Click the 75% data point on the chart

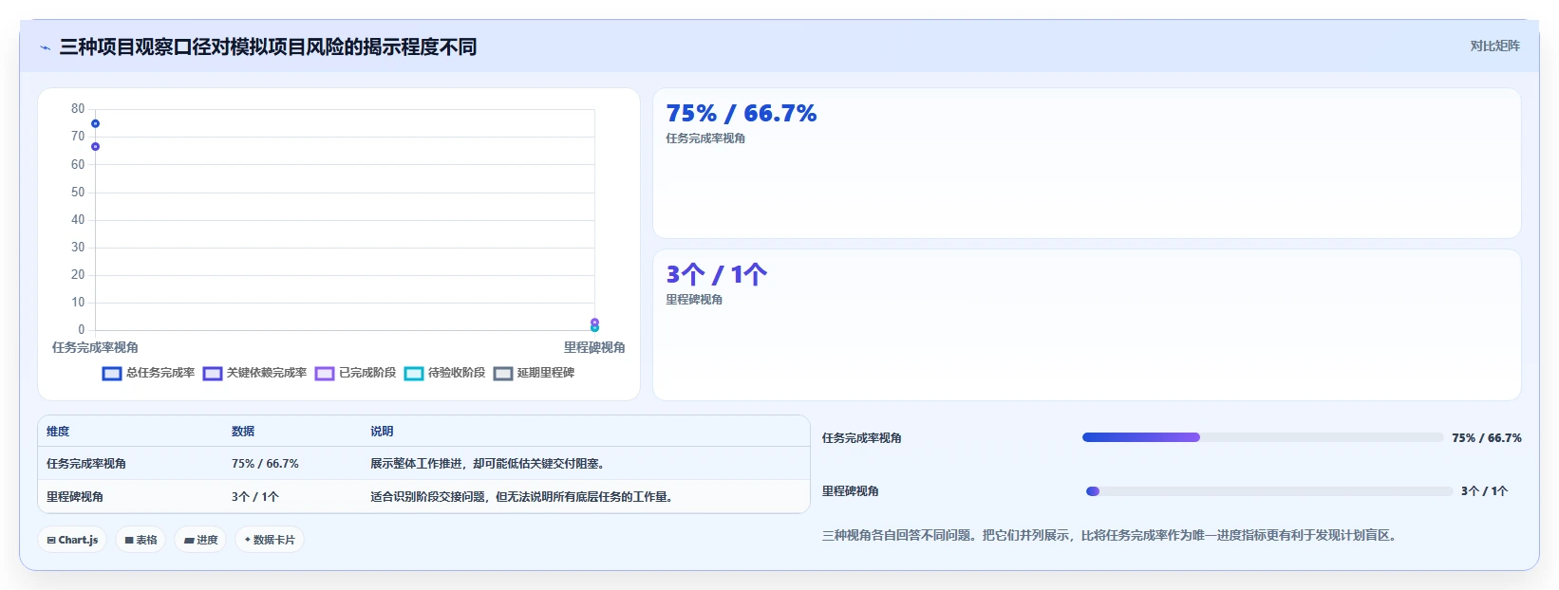(95, 123)
